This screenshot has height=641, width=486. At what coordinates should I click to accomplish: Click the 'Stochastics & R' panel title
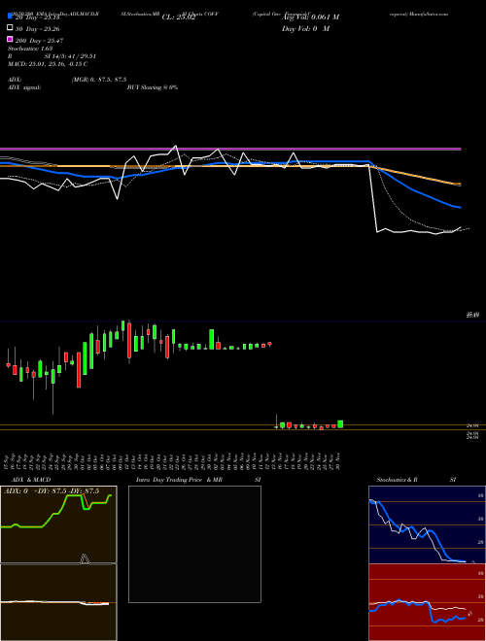397,480
